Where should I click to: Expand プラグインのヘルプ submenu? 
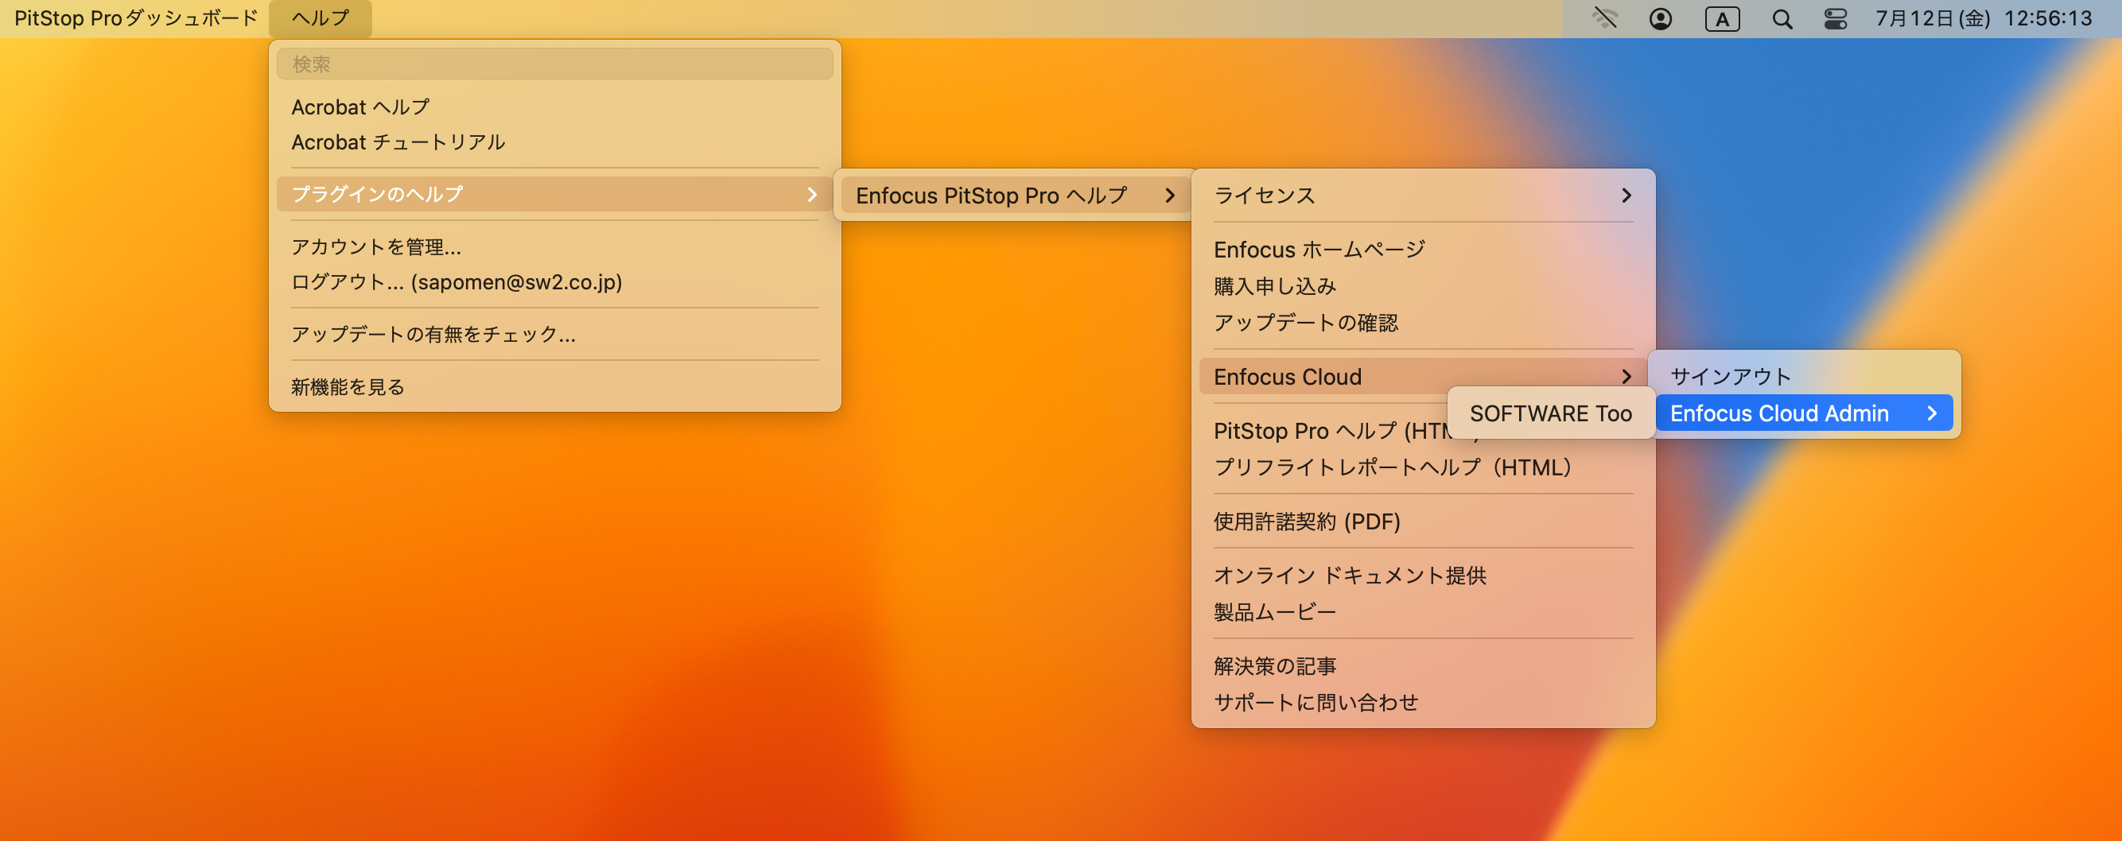[x=554, y=194]
